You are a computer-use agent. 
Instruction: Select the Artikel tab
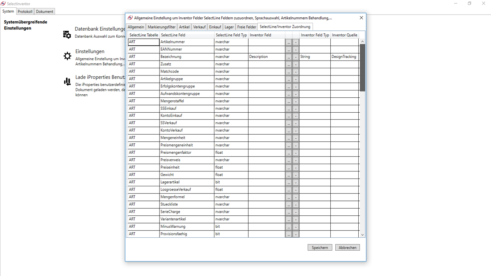[184, 27]
